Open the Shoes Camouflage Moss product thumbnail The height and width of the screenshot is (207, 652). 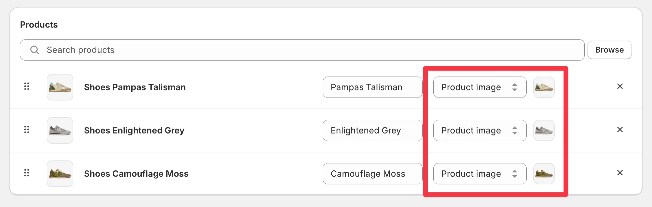[x=60, y=174]
